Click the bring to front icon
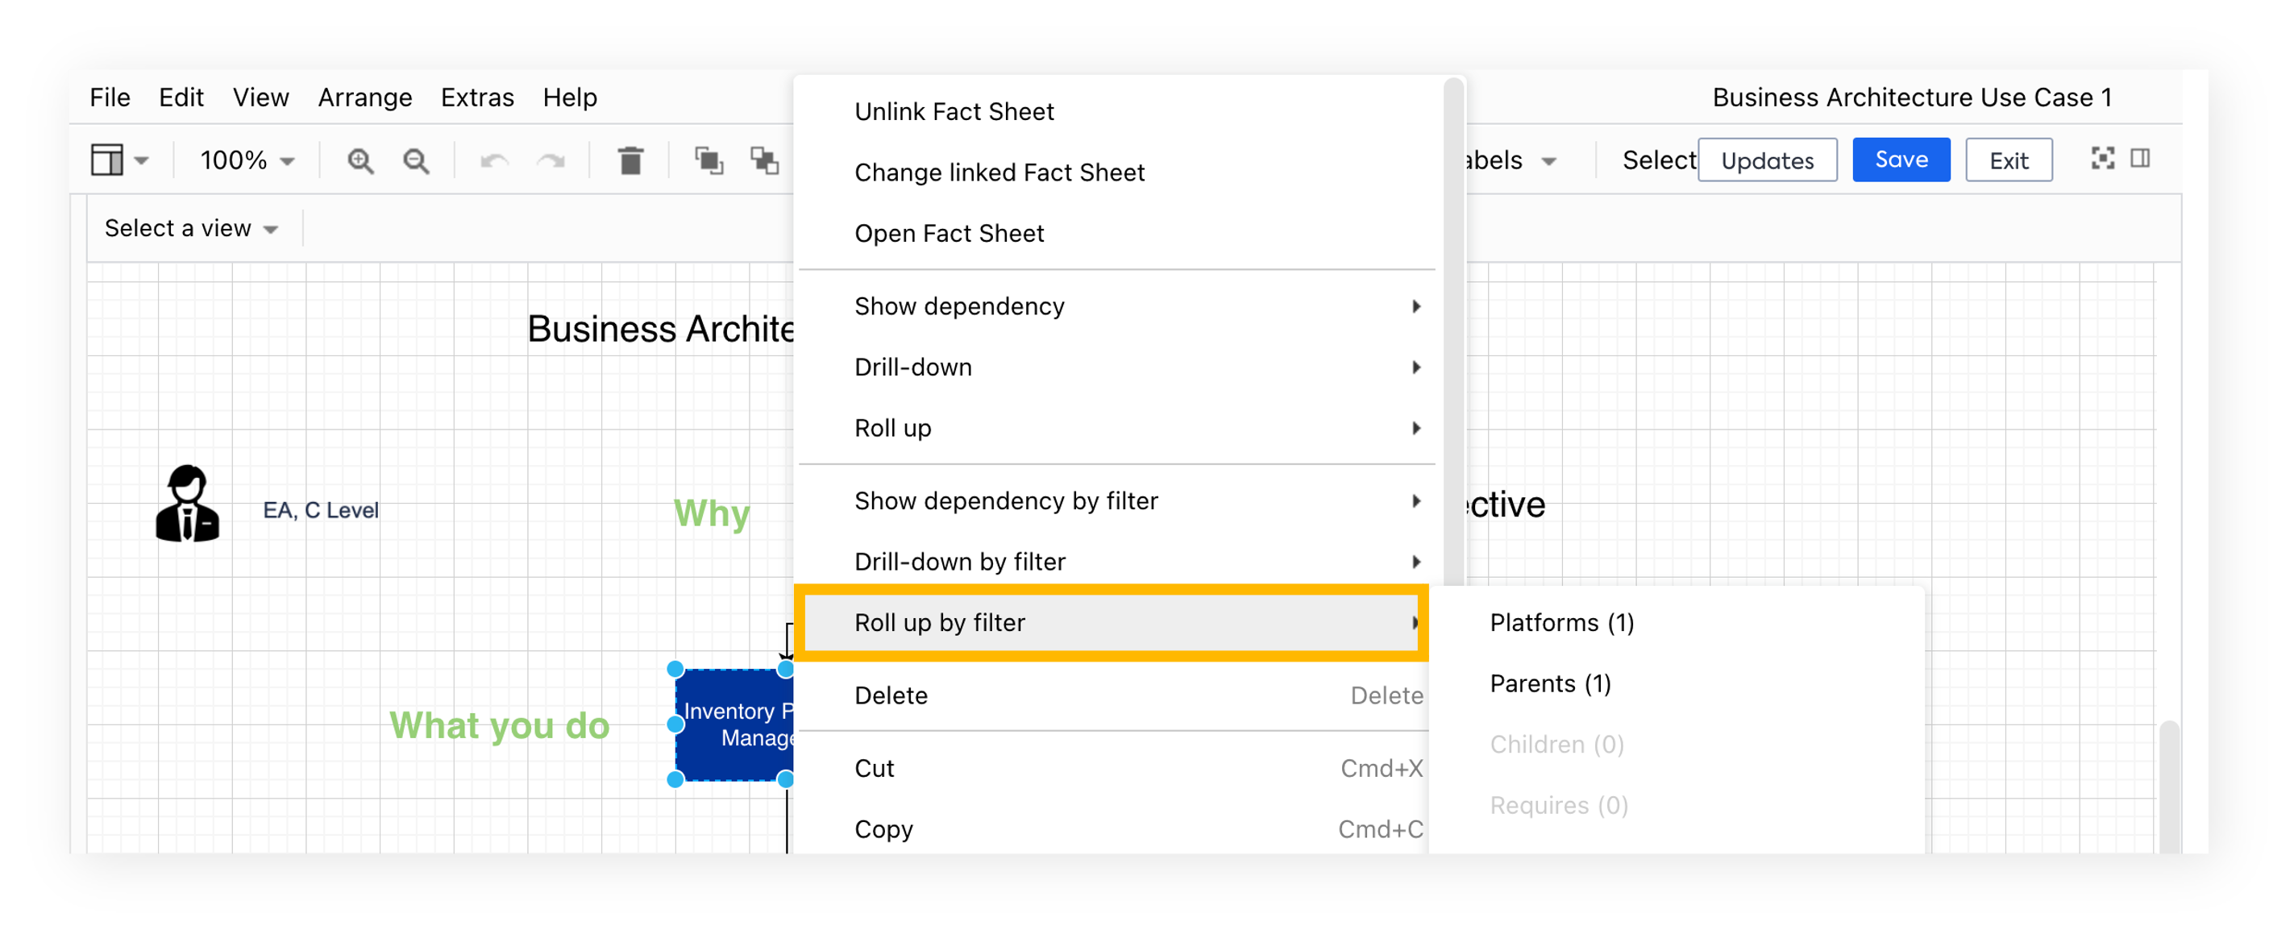Screen dimensions: 2294x938 pyautogui.click(x=709, y=160)
